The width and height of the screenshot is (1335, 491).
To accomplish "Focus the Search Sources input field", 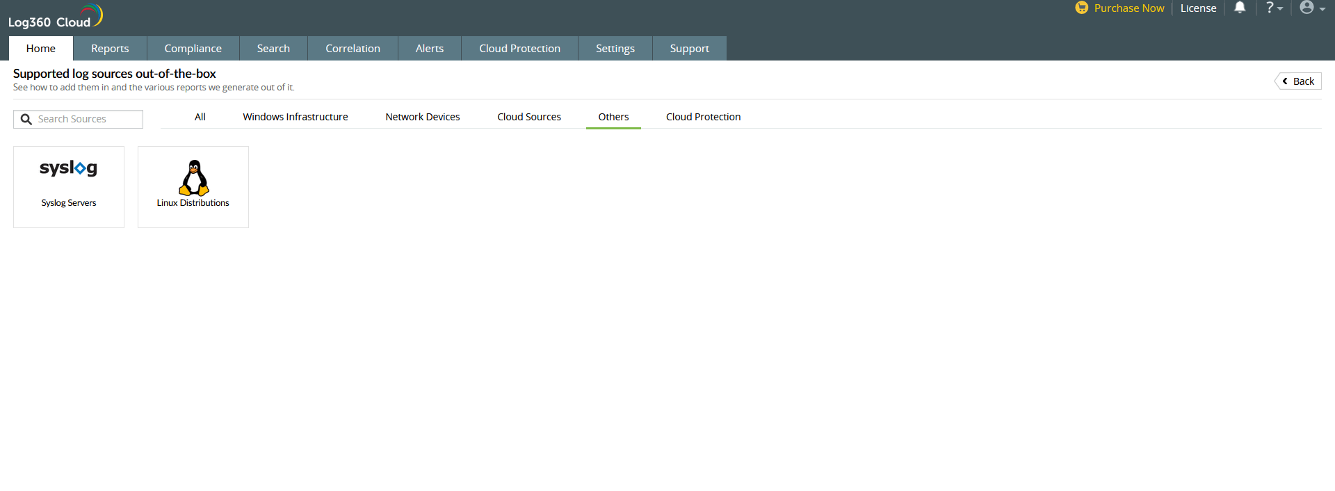I will click(87, 120).
